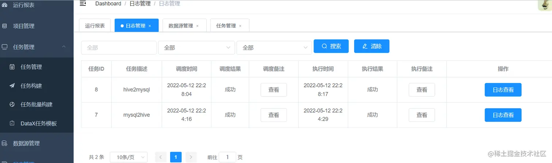
Task: Click the 2022-05-12 22:24:29 execution time cell
Action: (x=323, y=115)
